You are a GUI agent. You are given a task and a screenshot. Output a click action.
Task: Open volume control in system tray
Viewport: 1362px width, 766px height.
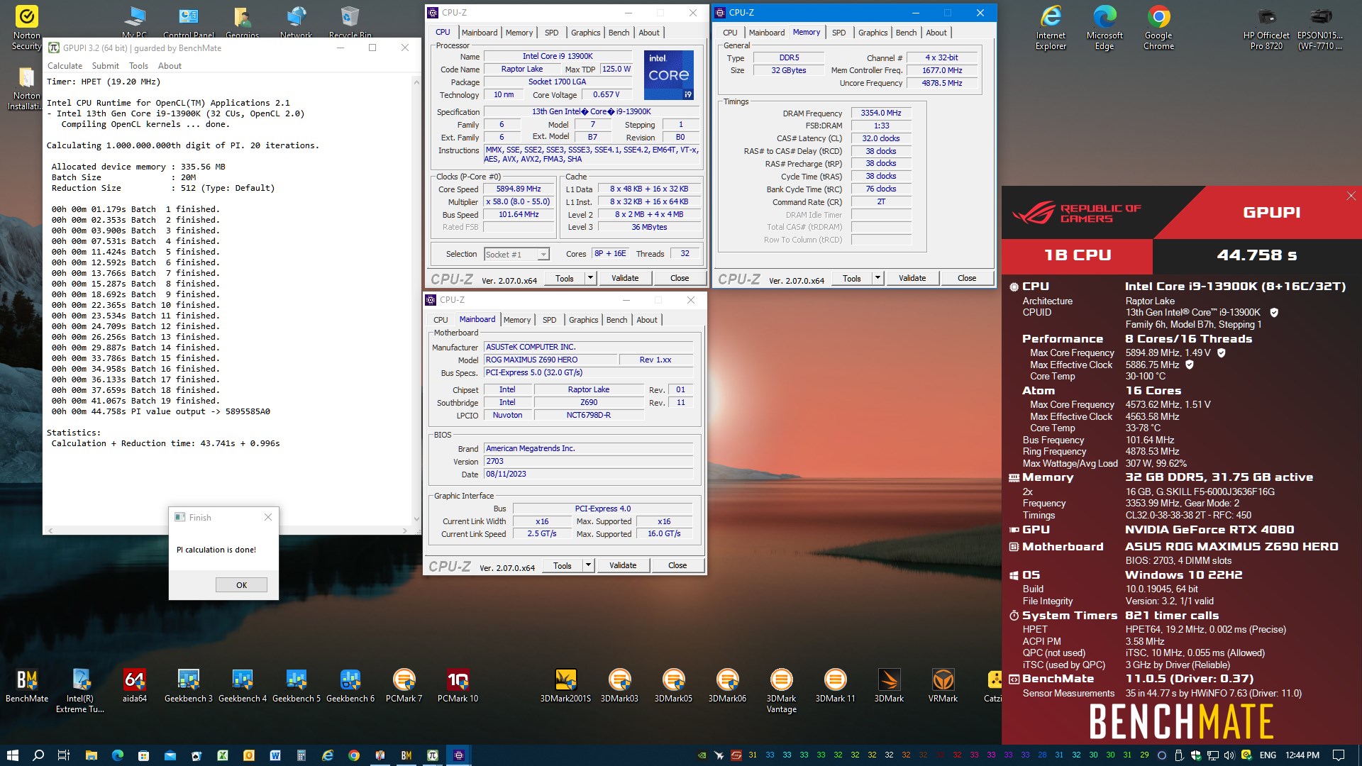point(1229,755)
